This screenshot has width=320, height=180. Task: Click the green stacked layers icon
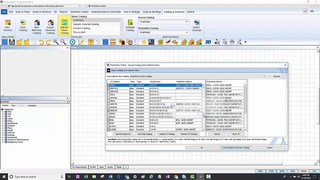pos(160,42)
